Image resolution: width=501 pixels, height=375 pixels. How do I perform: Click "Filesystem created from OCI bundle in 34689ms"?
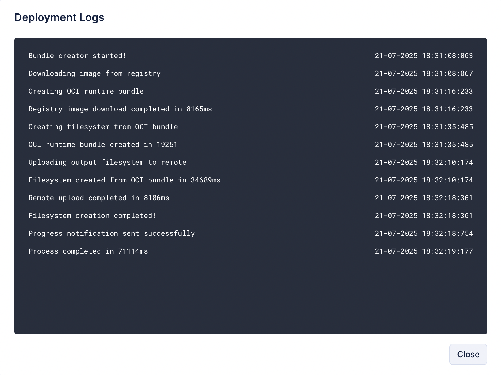click(125, 180)
